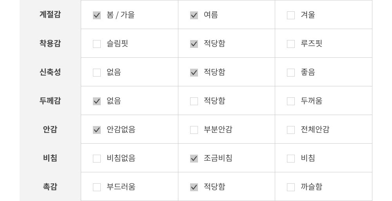Tick the 슬림핏 fit checkbox
This screenshot has height=201, width=392.
pyautogui.click(x=97, y=44)
